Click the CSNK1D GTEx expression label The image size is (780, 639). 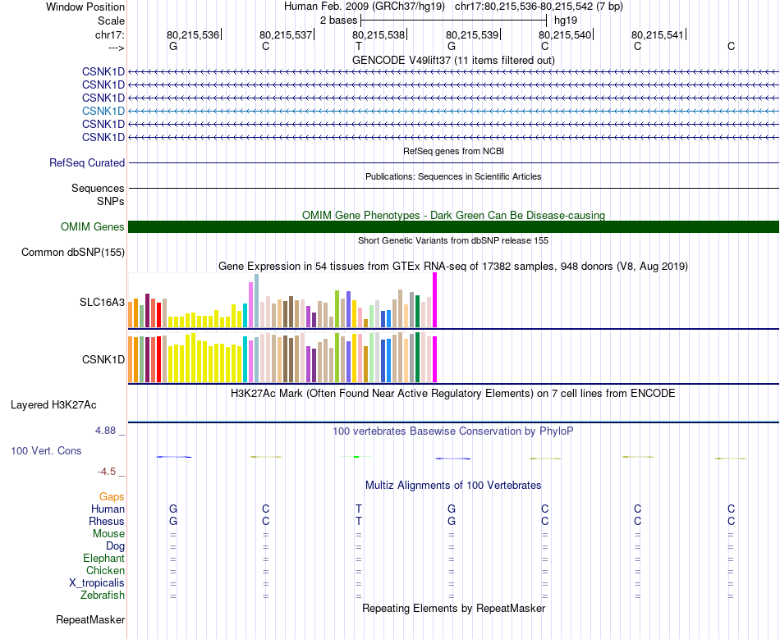tap(103, 359)
